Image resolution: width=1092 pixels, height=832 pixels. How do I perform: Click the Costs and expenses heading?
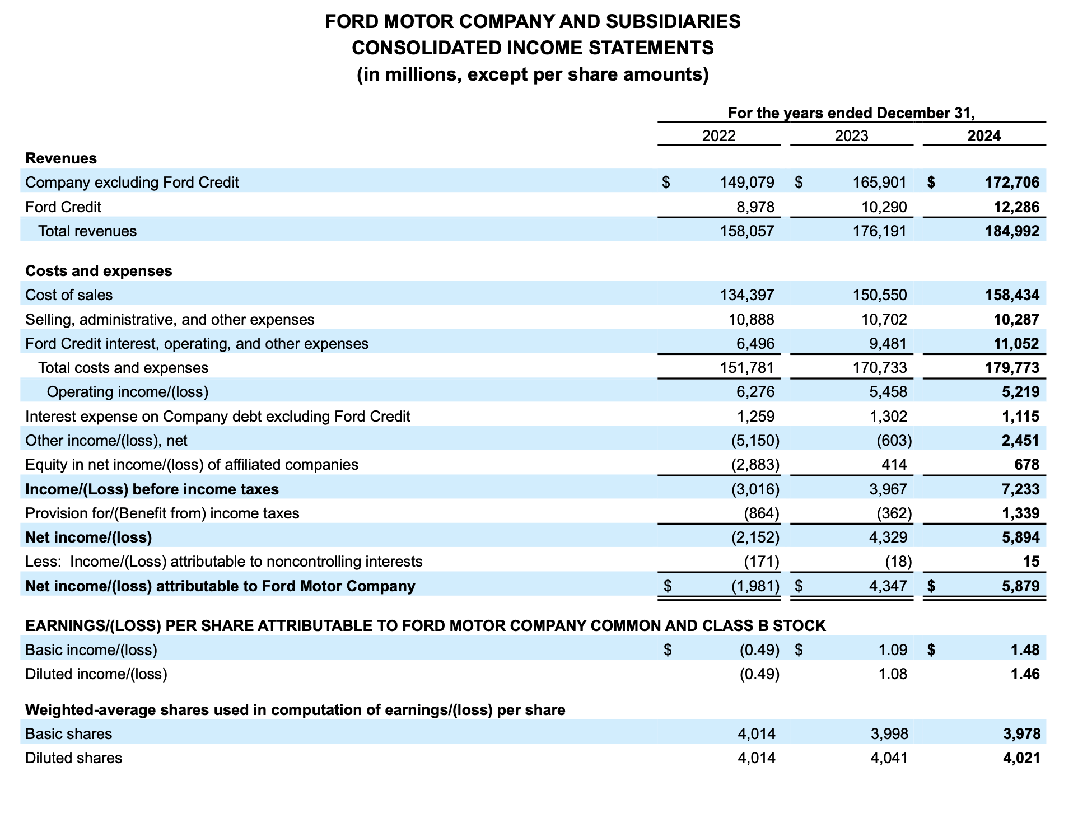pyautogui.click(x=99, y=271)
